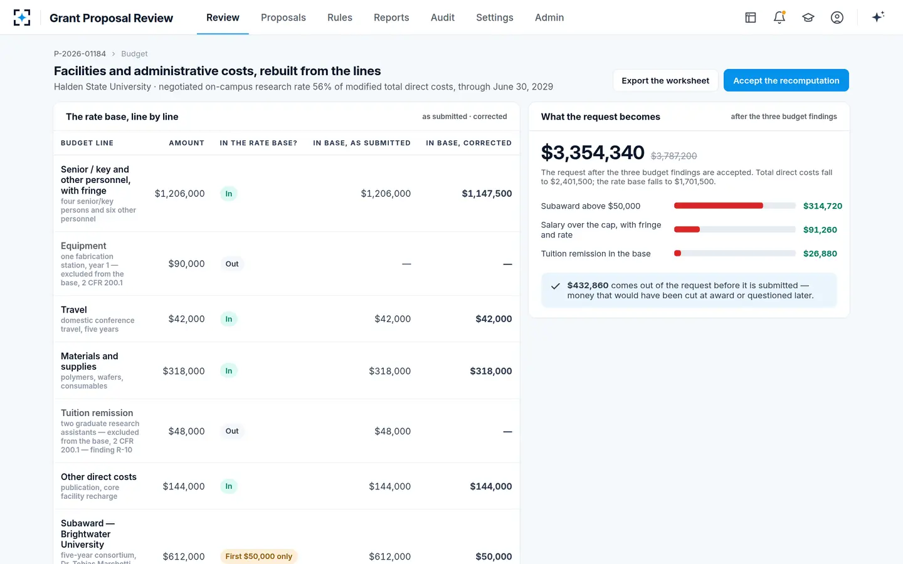
Task: Click the Tuition remission in the base bar
Action: [735, 253]
